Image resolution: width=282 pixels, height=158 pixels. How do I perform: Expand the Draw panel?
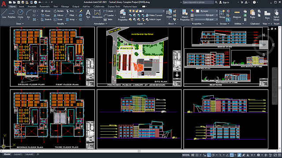20,24
